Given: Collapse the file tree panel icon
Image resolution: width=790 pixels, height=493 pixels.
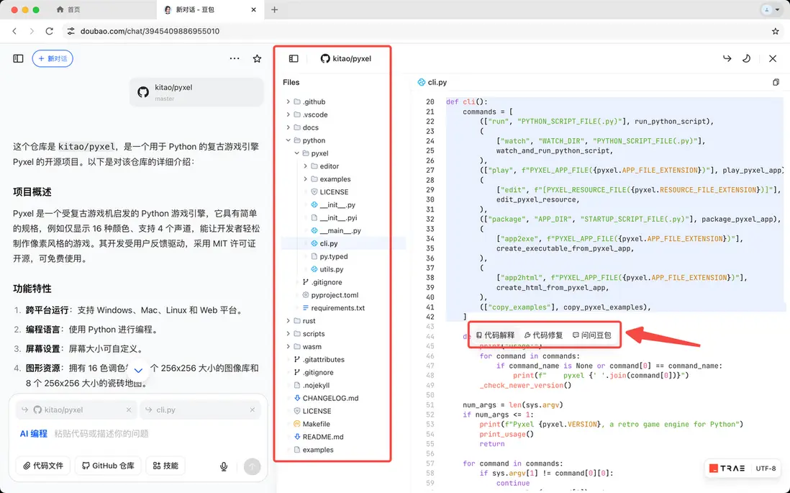Looking at the screenshot, I should [294, 58].
